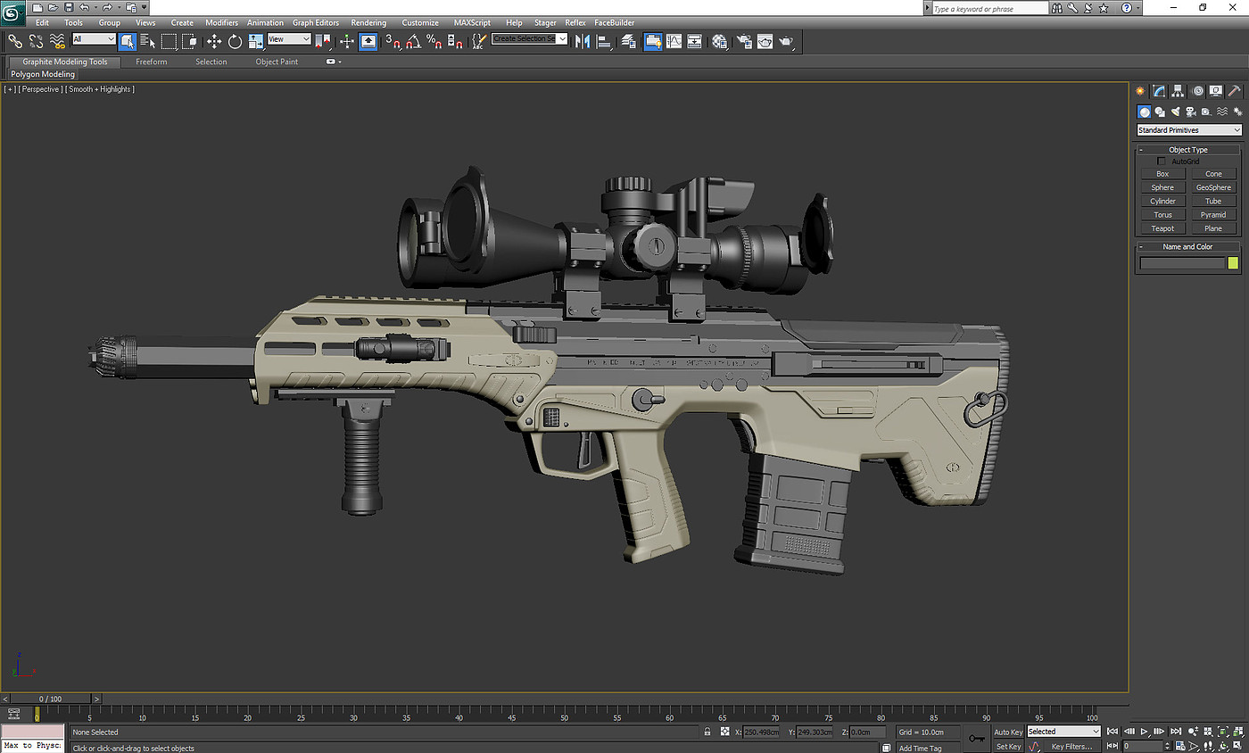Toggle the selection lock icon
The width and height of the screenshot is (1249, 753).
707,732
